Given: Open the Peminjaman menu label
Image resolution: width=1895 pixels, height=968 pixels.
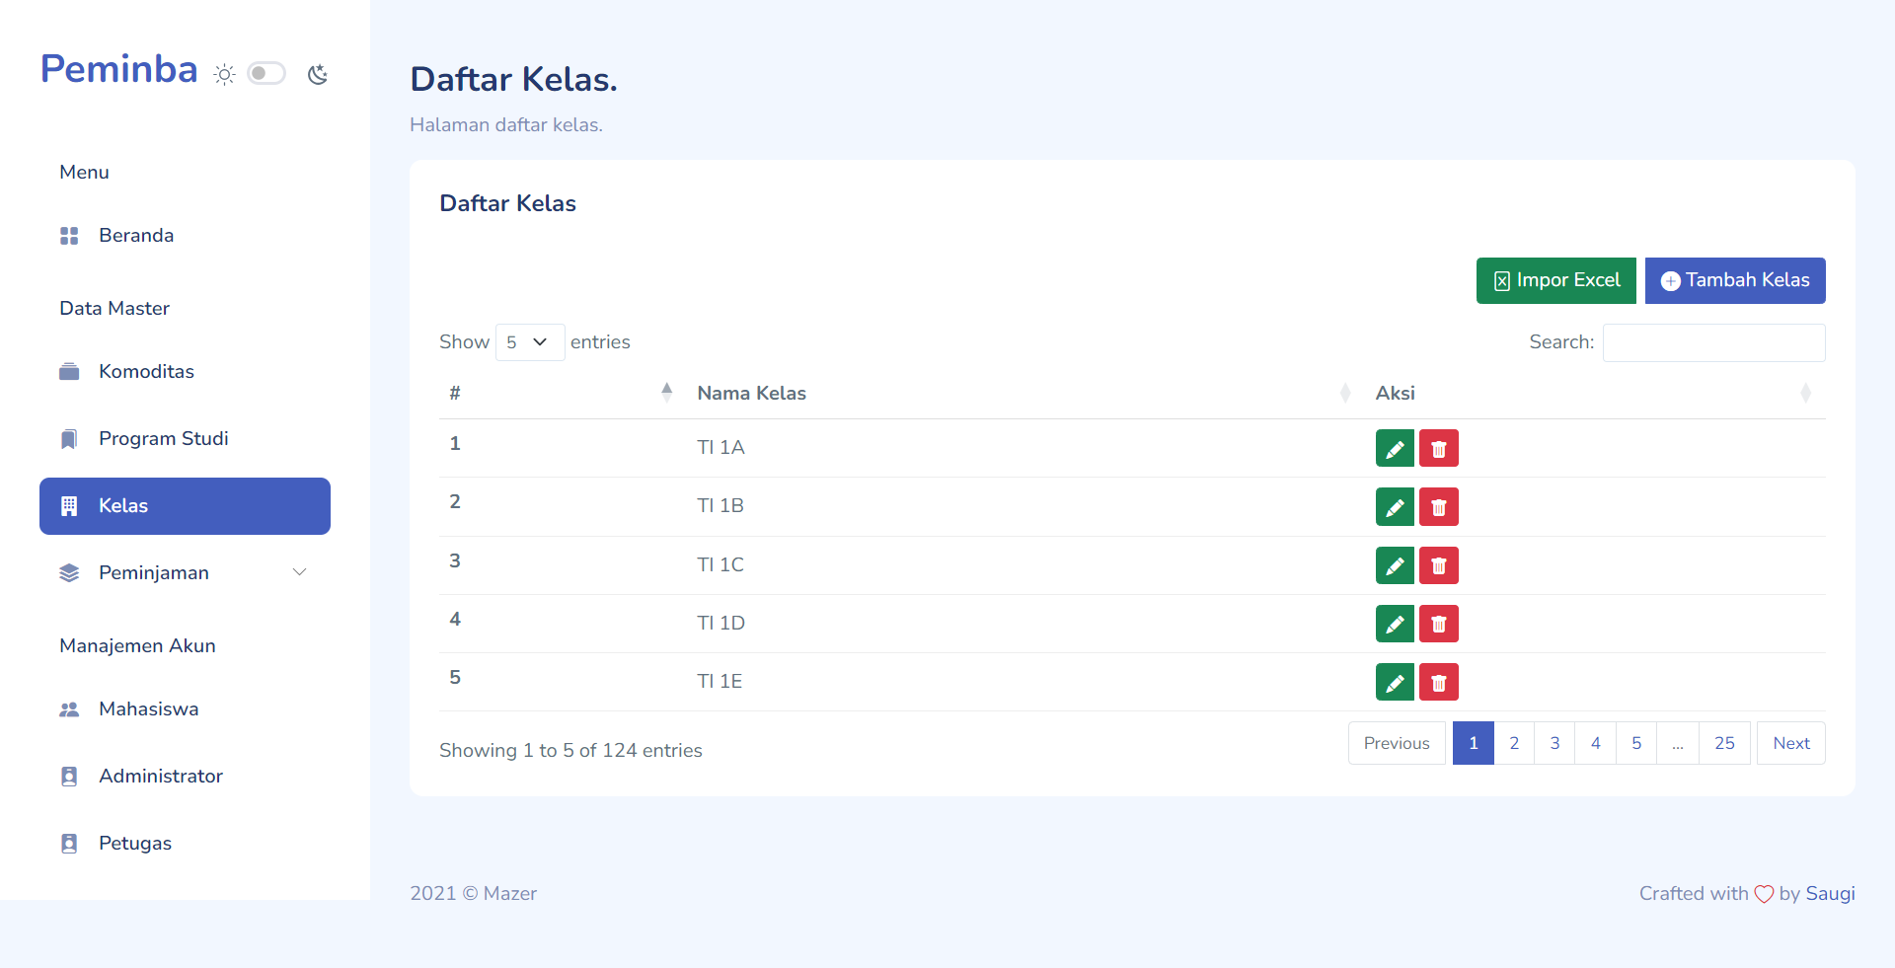Looking at the screenshot, I should tap(154, 573).
